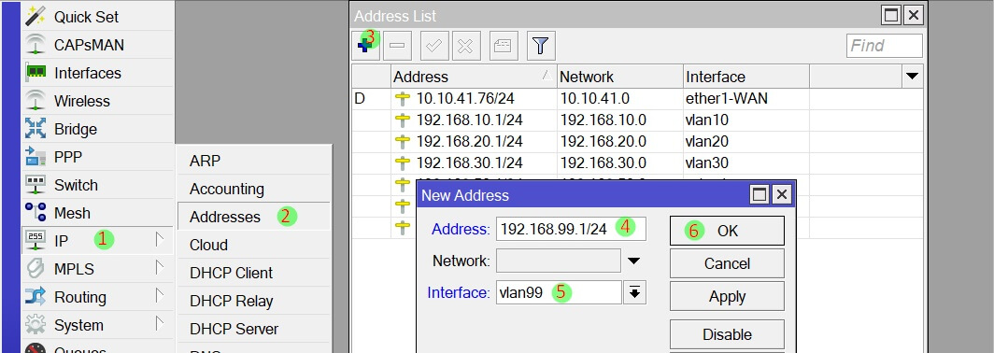Click Disable in New Address dialog
The width and height of the screenshot is (994, 353).
click(727, 334)
